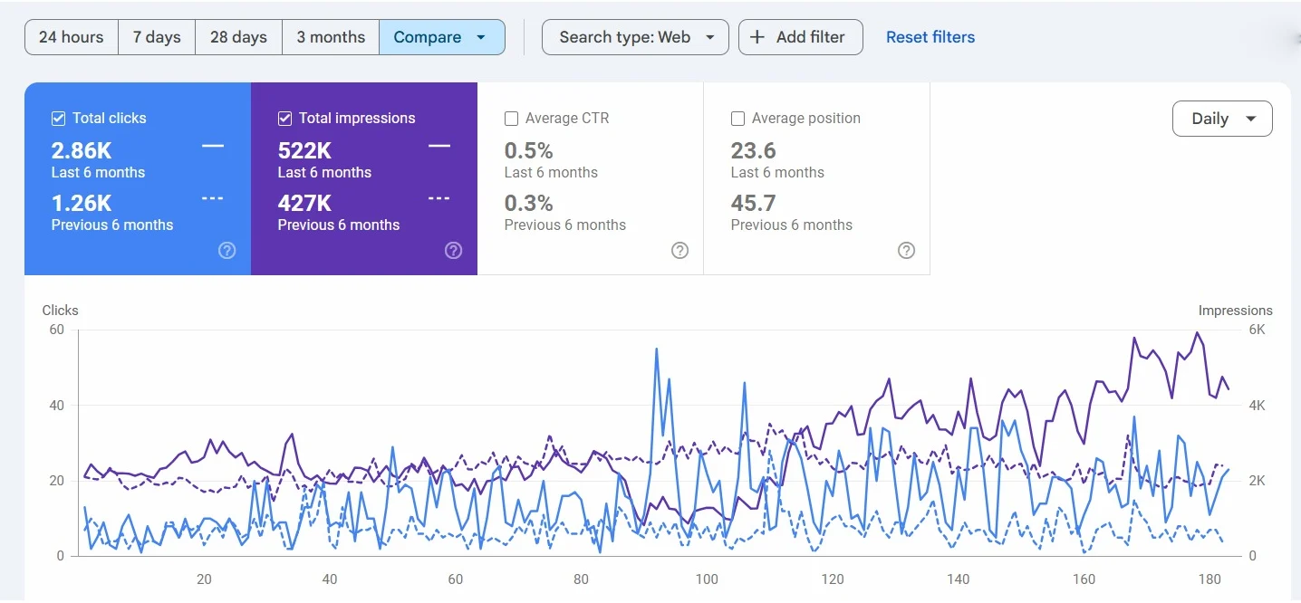Open the Search type: Web dropdown
This screenshot has width=1301, height=603.
pos(634,37)
